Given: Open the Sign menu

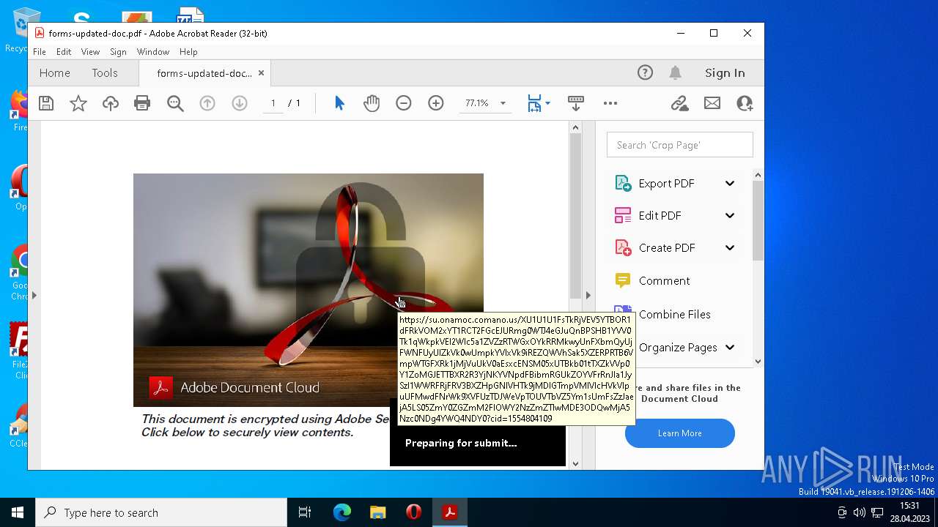Looking at the screenshot, I should (x=118, y=52).
